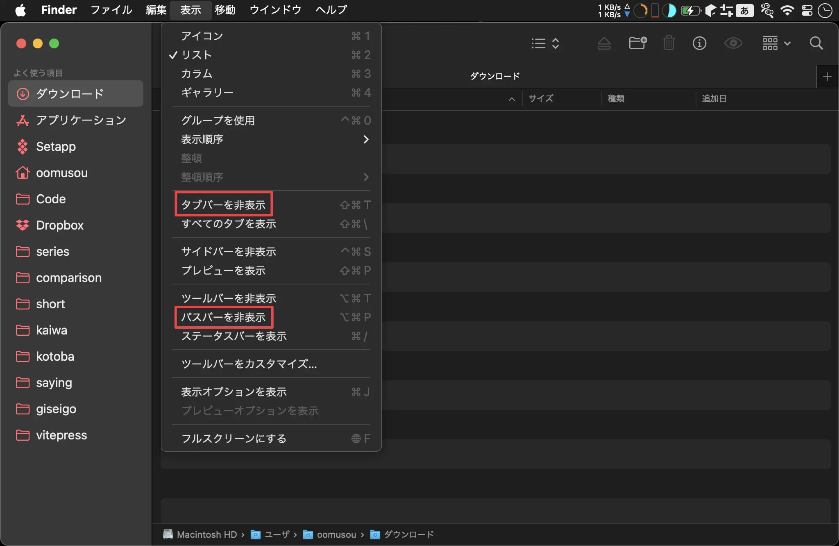The width and height of the screenshot is (839, 546).
Task: Open the ウインドウ menu
Action: coord(275,10)
